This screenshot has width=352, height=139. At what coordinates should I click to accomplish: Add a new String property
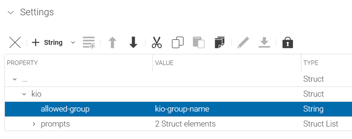pyautogui.click(x=47, y=42)
